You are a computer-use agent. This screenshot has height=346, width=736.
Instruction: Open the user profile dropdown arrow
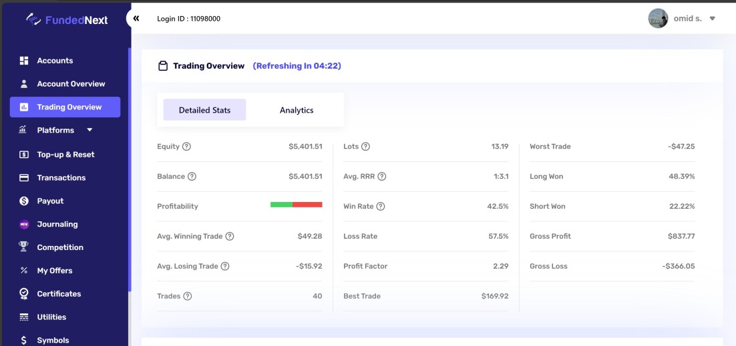click(x=712, y=19)
